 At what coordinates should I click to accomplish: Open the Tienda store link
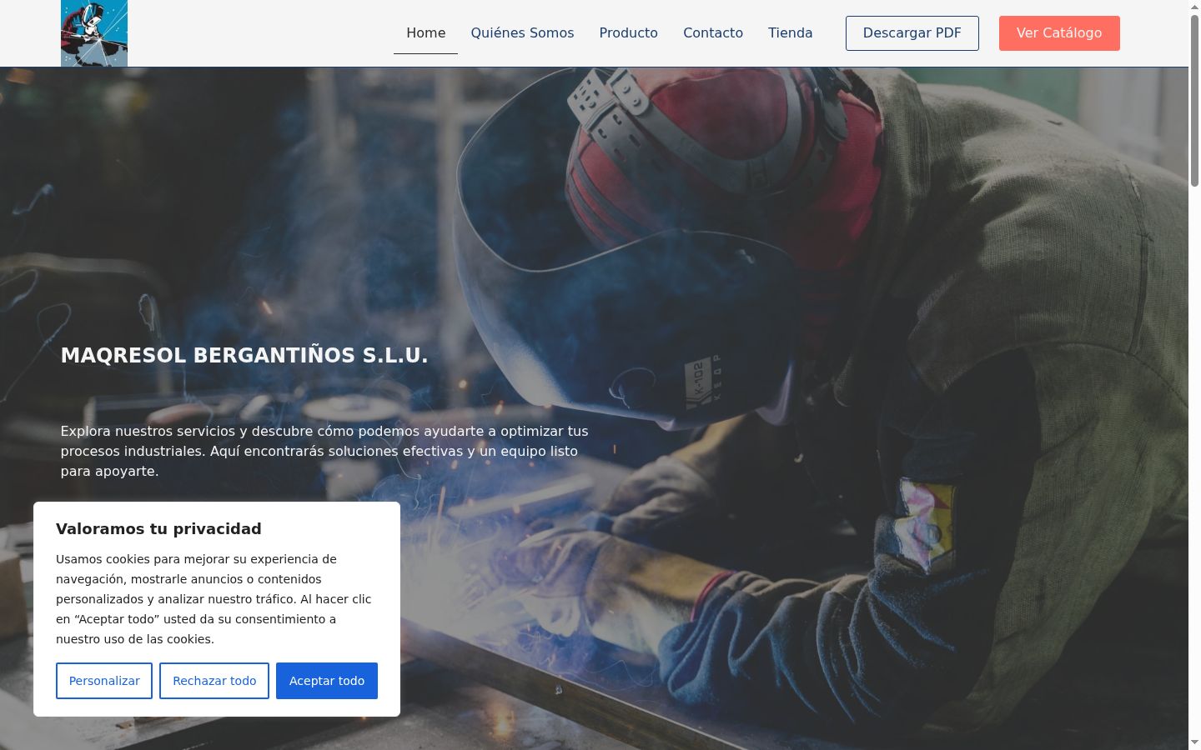pos(790,33)
